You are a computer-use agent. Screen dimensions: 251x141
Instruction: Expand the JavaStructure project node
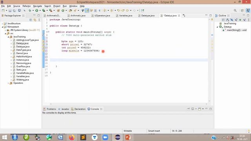coord(2,23)
